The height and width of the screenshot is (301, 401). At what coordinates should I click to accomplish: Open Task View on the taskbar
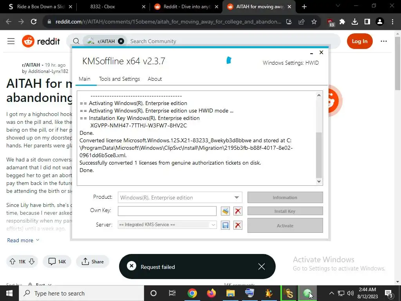click(x=172, y=293)
